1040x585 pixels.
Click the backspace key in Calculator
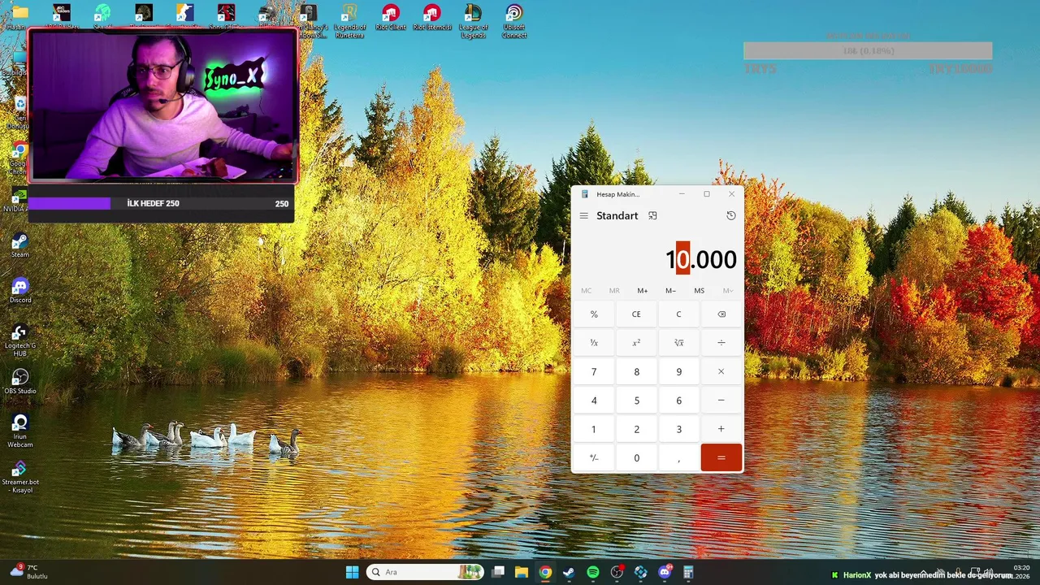[x=721, y=314]
